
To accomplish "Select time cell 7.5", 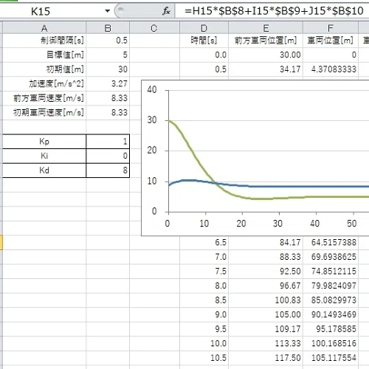I will (204, 272).
